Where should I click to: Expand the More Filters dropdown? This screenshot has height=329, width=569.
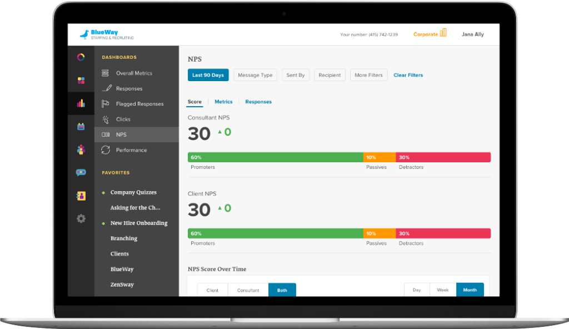click(x=368, y=75)
